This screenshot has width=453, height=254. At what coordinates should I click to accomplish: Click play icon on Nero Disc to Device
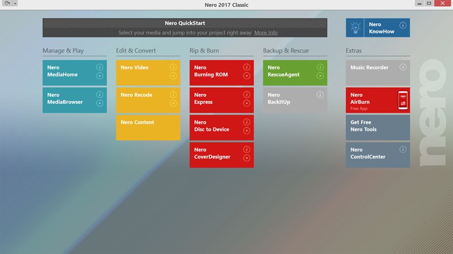coord(246,131)
